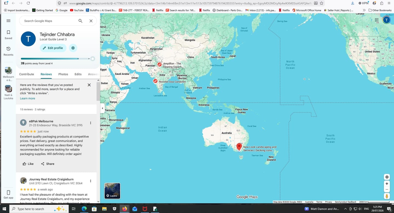
Task: Clear the Google Maps search box
Action: [91, 21]
